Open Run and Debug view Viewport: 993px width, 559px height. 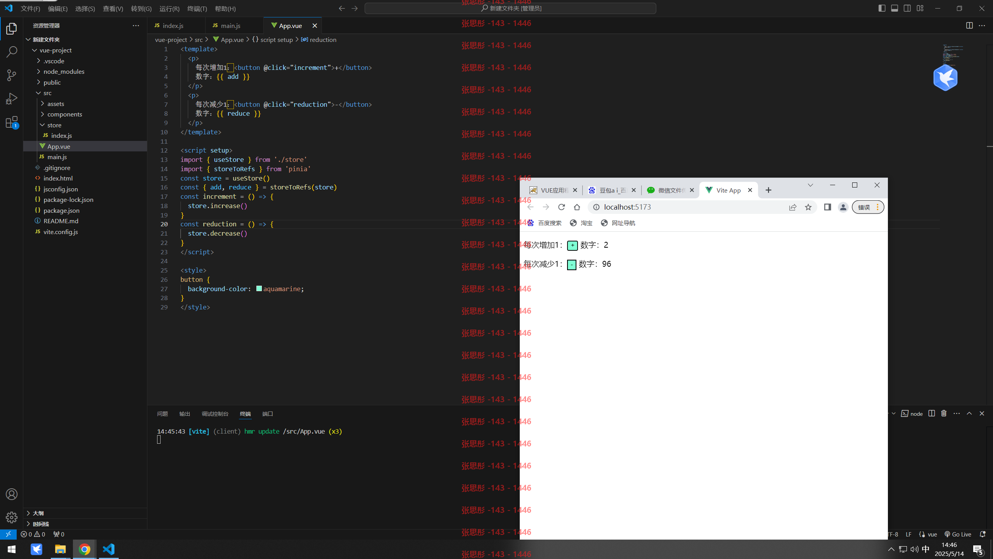[12, 99]
